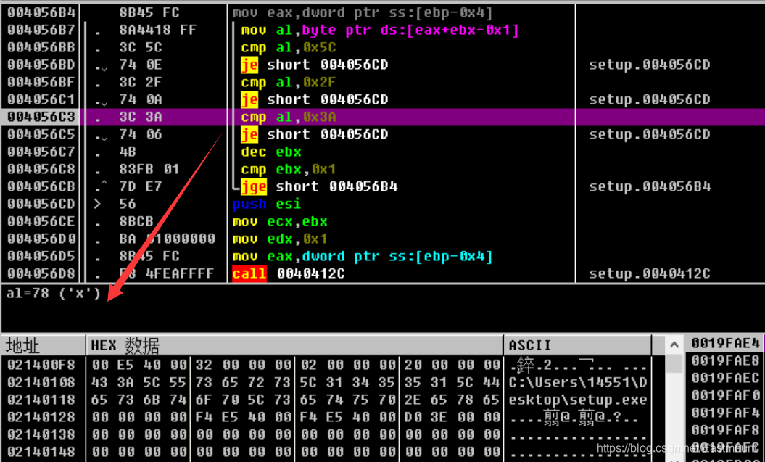
Task: Click hex bytes '83FB 01'
Action: [x=149, y=169]
